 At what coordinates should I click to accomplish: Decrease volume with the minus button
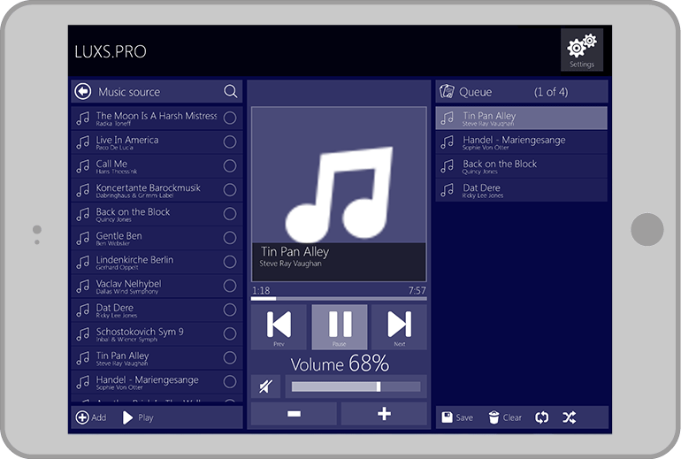coord(294,414)
